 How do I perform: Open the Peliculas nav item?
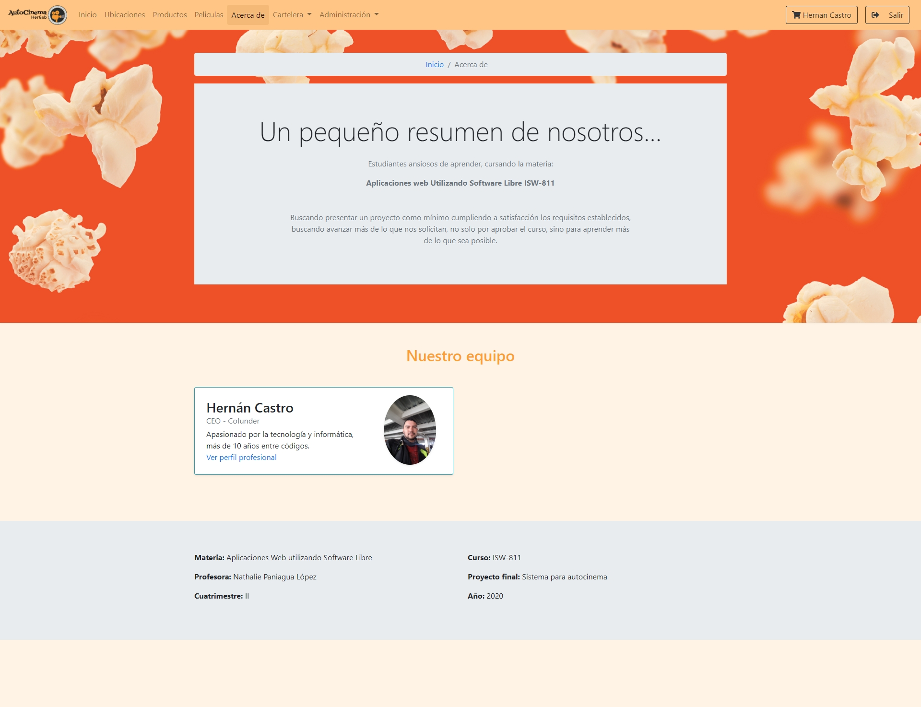click(209, 14)
